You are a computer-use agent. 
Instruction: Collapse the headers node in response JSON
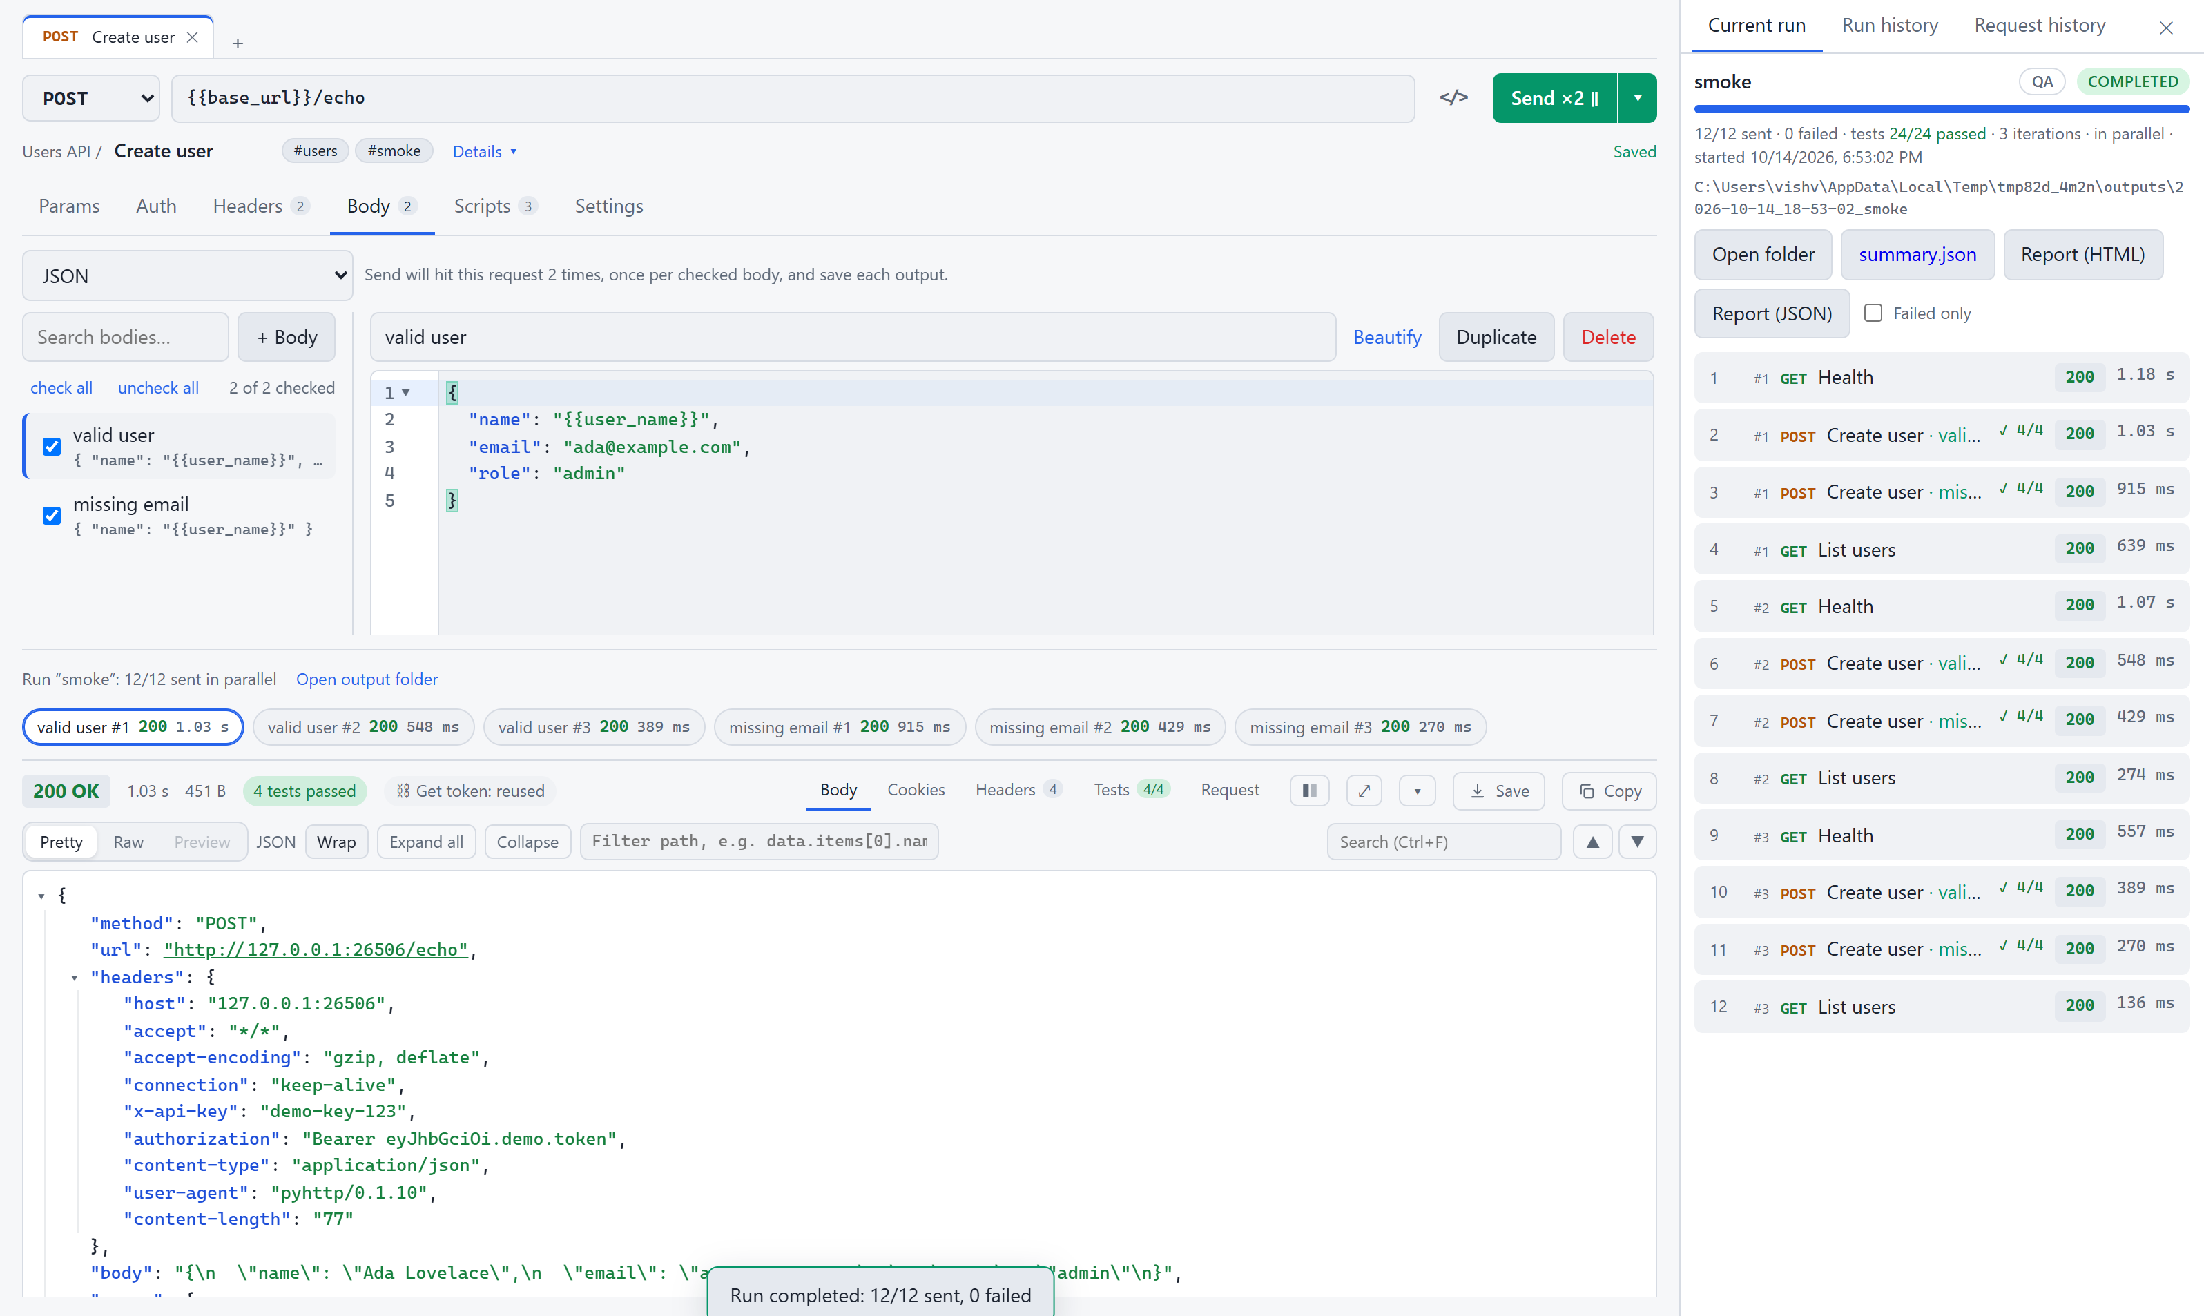click(x=75, y=977)
